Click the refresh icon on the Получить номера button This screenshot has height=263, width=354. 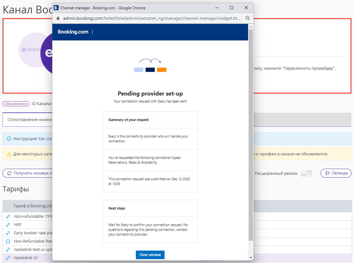tap(9, 173)
